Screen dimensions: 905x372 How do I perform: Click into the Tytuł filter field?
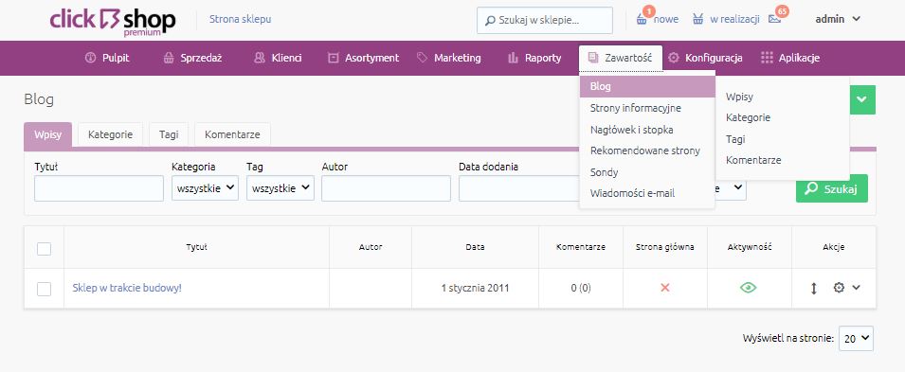click(x=99, y=188)
